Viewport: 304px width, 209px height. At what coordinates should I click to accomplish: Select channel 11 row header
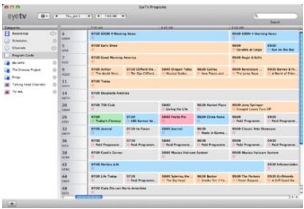tap(74, 83)
